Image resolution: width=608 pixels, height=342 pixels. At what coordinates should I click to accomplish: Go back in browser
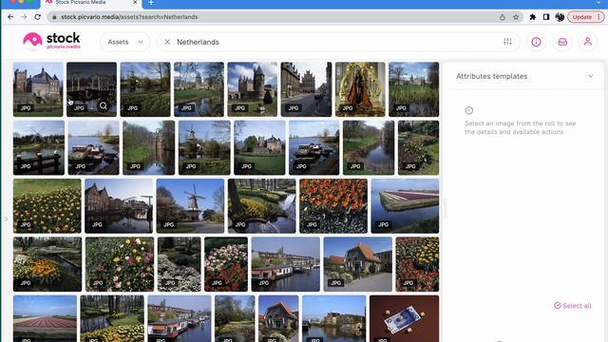click(10, 17)
